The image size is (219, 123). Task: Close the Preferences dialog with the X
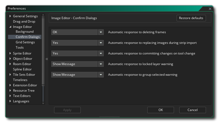(210, 9)
